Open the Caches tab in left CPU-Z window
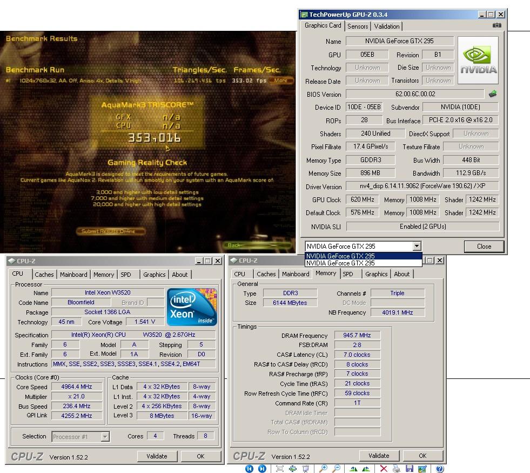Image resolution: width=530 pixels, height=473 pixels. tap(44, 275)
